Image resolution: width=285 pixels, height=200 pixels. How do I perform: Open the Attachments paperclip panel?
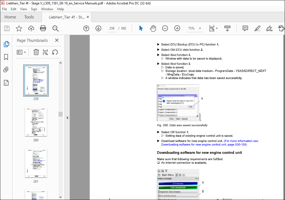(6, 70)
